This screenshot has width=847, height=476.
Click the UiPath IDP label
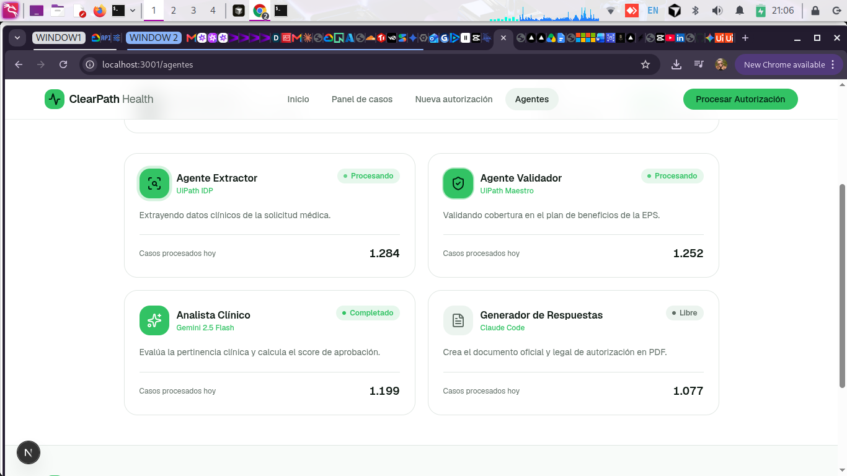(195, 191)
